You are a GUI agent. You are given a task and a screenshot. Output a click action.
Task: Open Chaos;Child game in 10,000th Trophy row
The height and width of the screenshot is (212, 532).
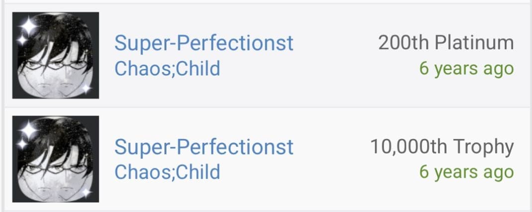(x=167, y=172)
